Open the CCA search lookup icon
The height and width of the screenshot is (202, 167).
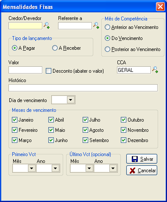(x=155, y=70)
